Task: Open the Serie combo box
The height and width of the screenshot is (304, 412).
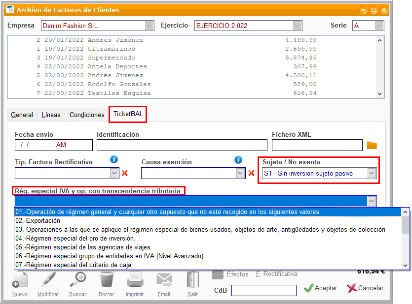Action: coord(379,26)
